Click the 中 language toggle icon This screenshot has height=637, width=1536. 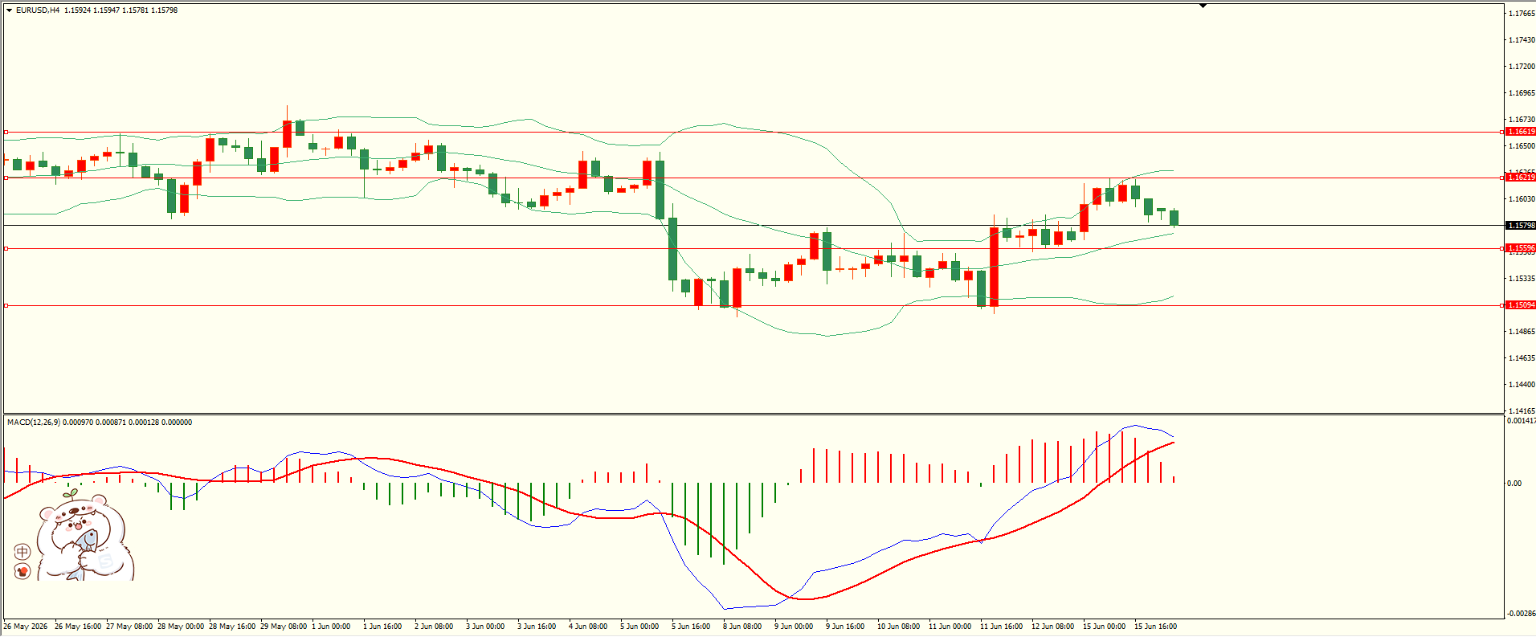click(22, 552)
